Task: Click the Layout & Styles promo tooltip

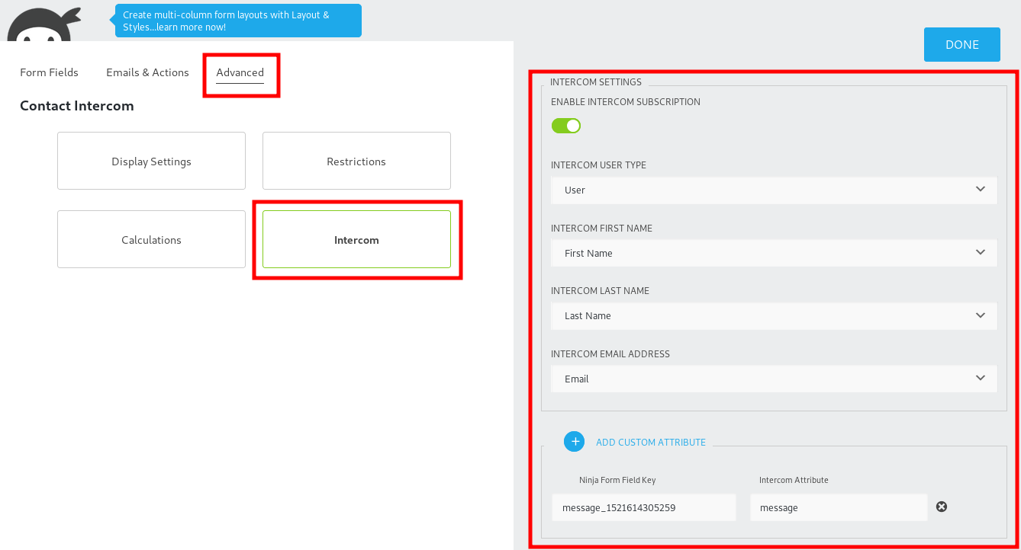Action: coord(238,21)
